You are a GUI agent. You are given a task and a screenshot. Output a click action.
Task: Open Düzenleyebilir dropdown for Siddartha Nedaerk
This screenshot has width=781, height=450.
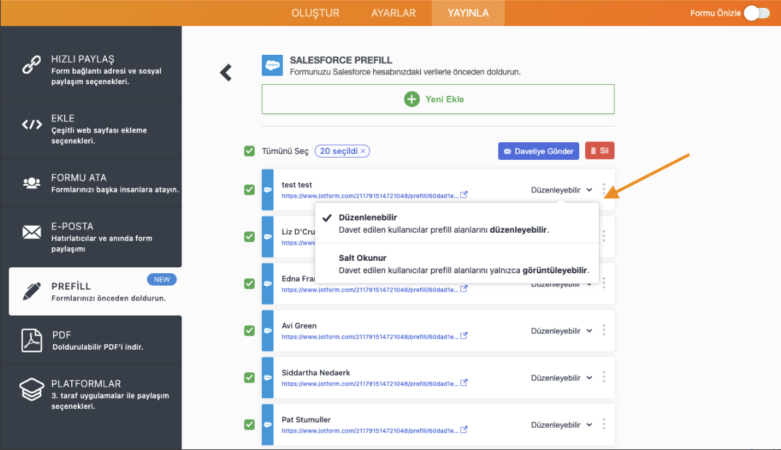pos(562,378)
